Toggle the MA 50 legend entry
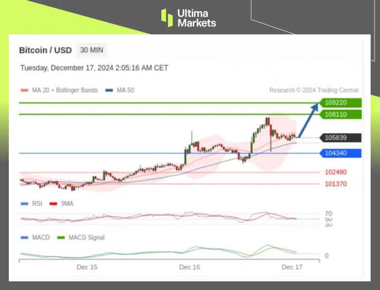 point(120,90)
